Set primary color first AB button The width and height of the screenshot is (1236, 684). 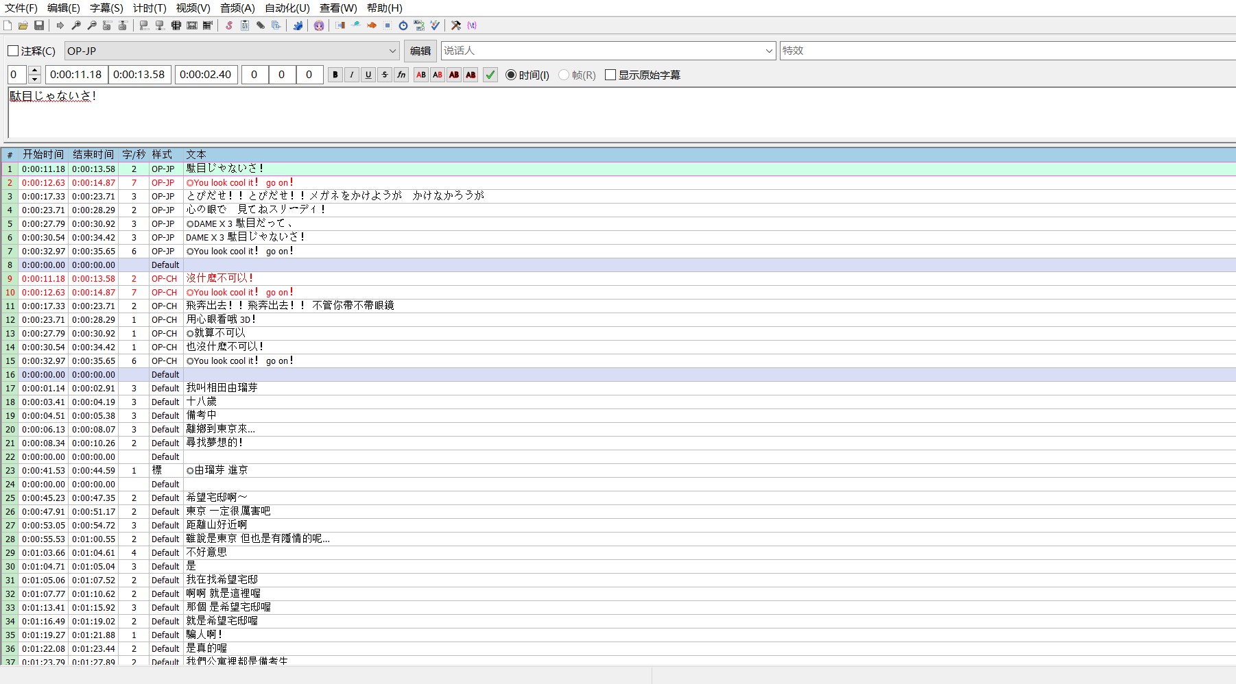point(421,75)
